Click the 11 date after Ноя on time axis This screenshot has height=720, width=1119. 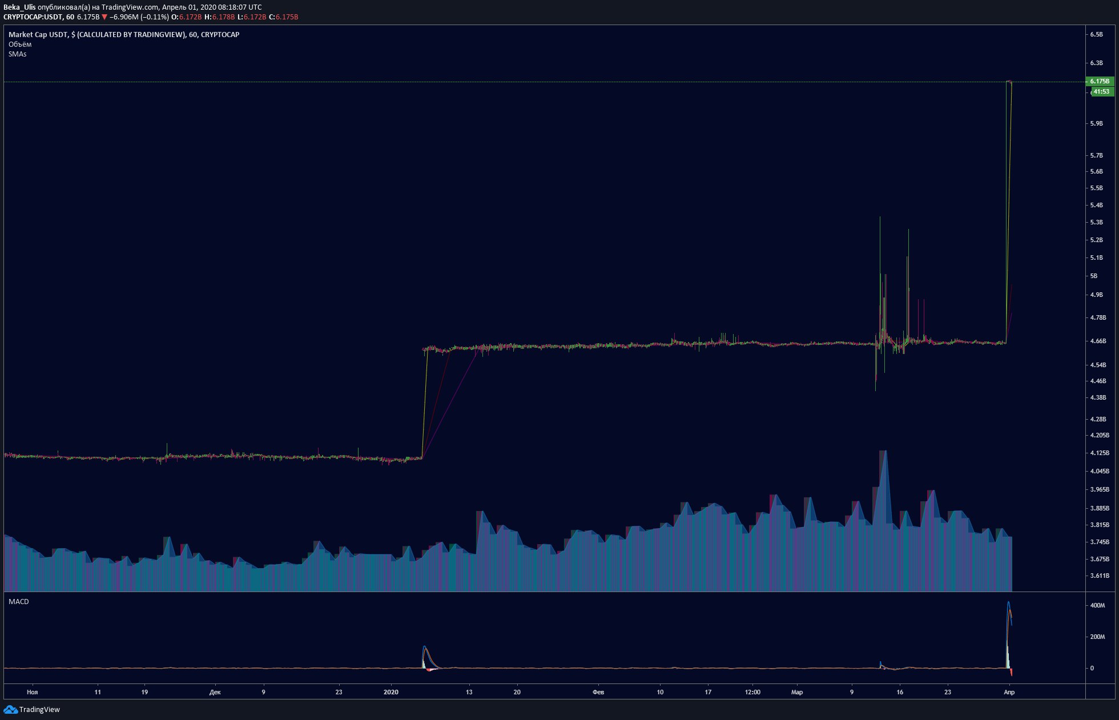[x=98, y=693]
